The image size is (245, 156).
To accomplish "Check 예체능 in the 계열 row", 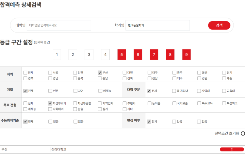I will pyautogui.click(x=100, y=91).
